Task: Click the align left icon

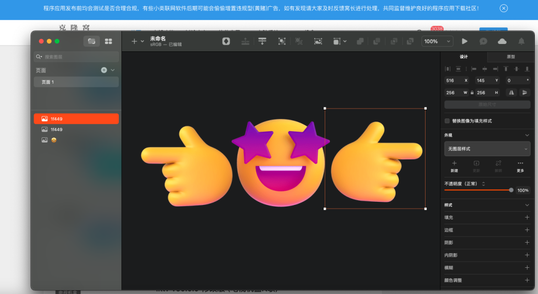Action: (474, 69)
